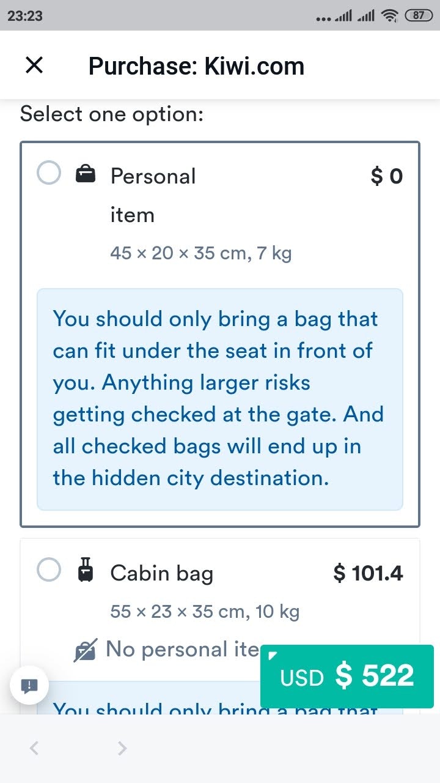Click the 'Purchase: Kiwi.com' title
The width and height of the screenshot is (440, 783).
[x=196, y=65]
